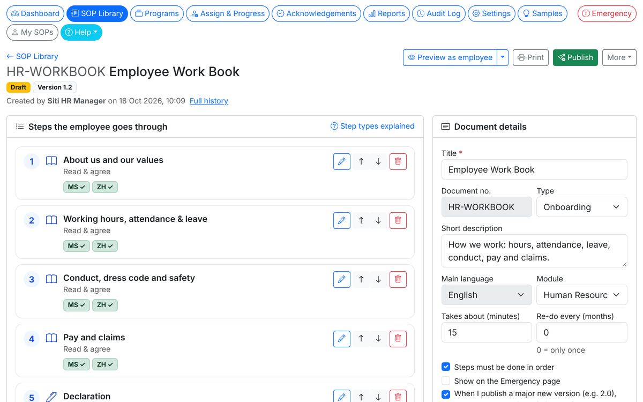Click Preview as employee button

pyautogui.click(x=450, y=57)
